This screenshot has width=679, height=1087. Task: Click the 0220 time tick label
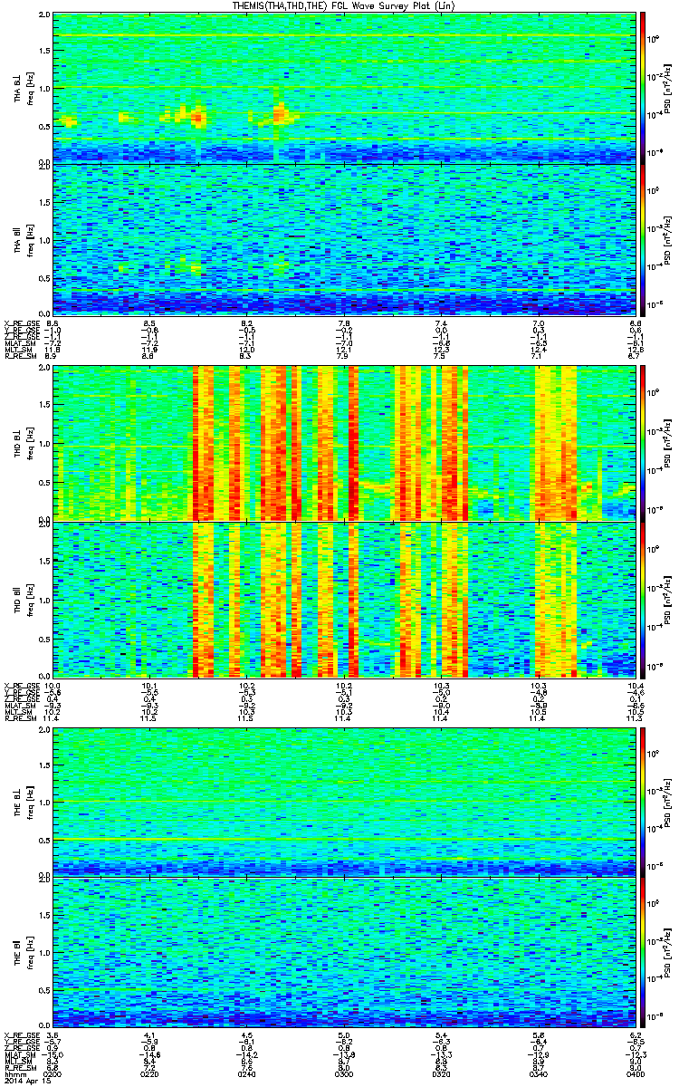[x=150, y=1073]
